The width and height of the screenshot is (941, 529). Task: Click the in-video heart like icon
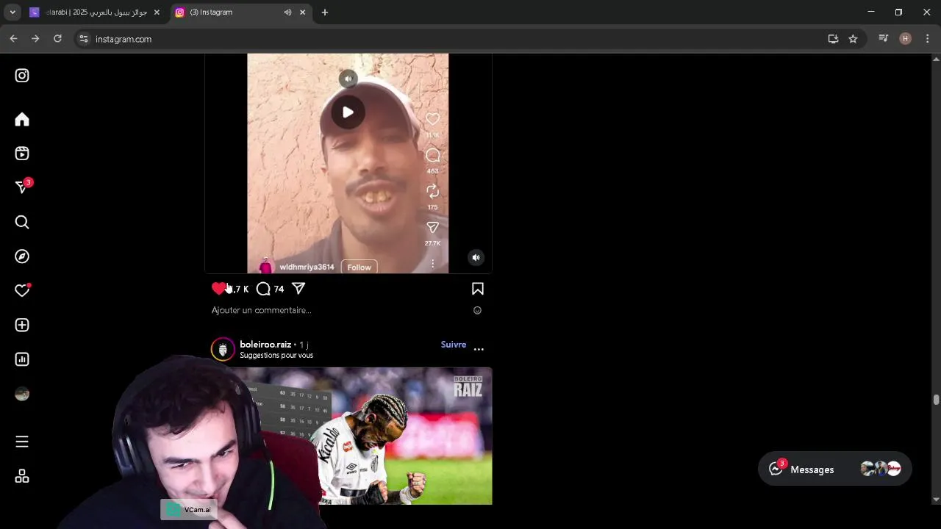(x=432, y=119)
